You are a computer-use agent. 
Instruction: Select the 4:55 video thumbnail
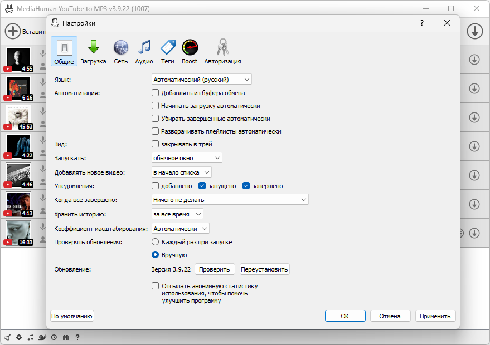pos(18,60)
